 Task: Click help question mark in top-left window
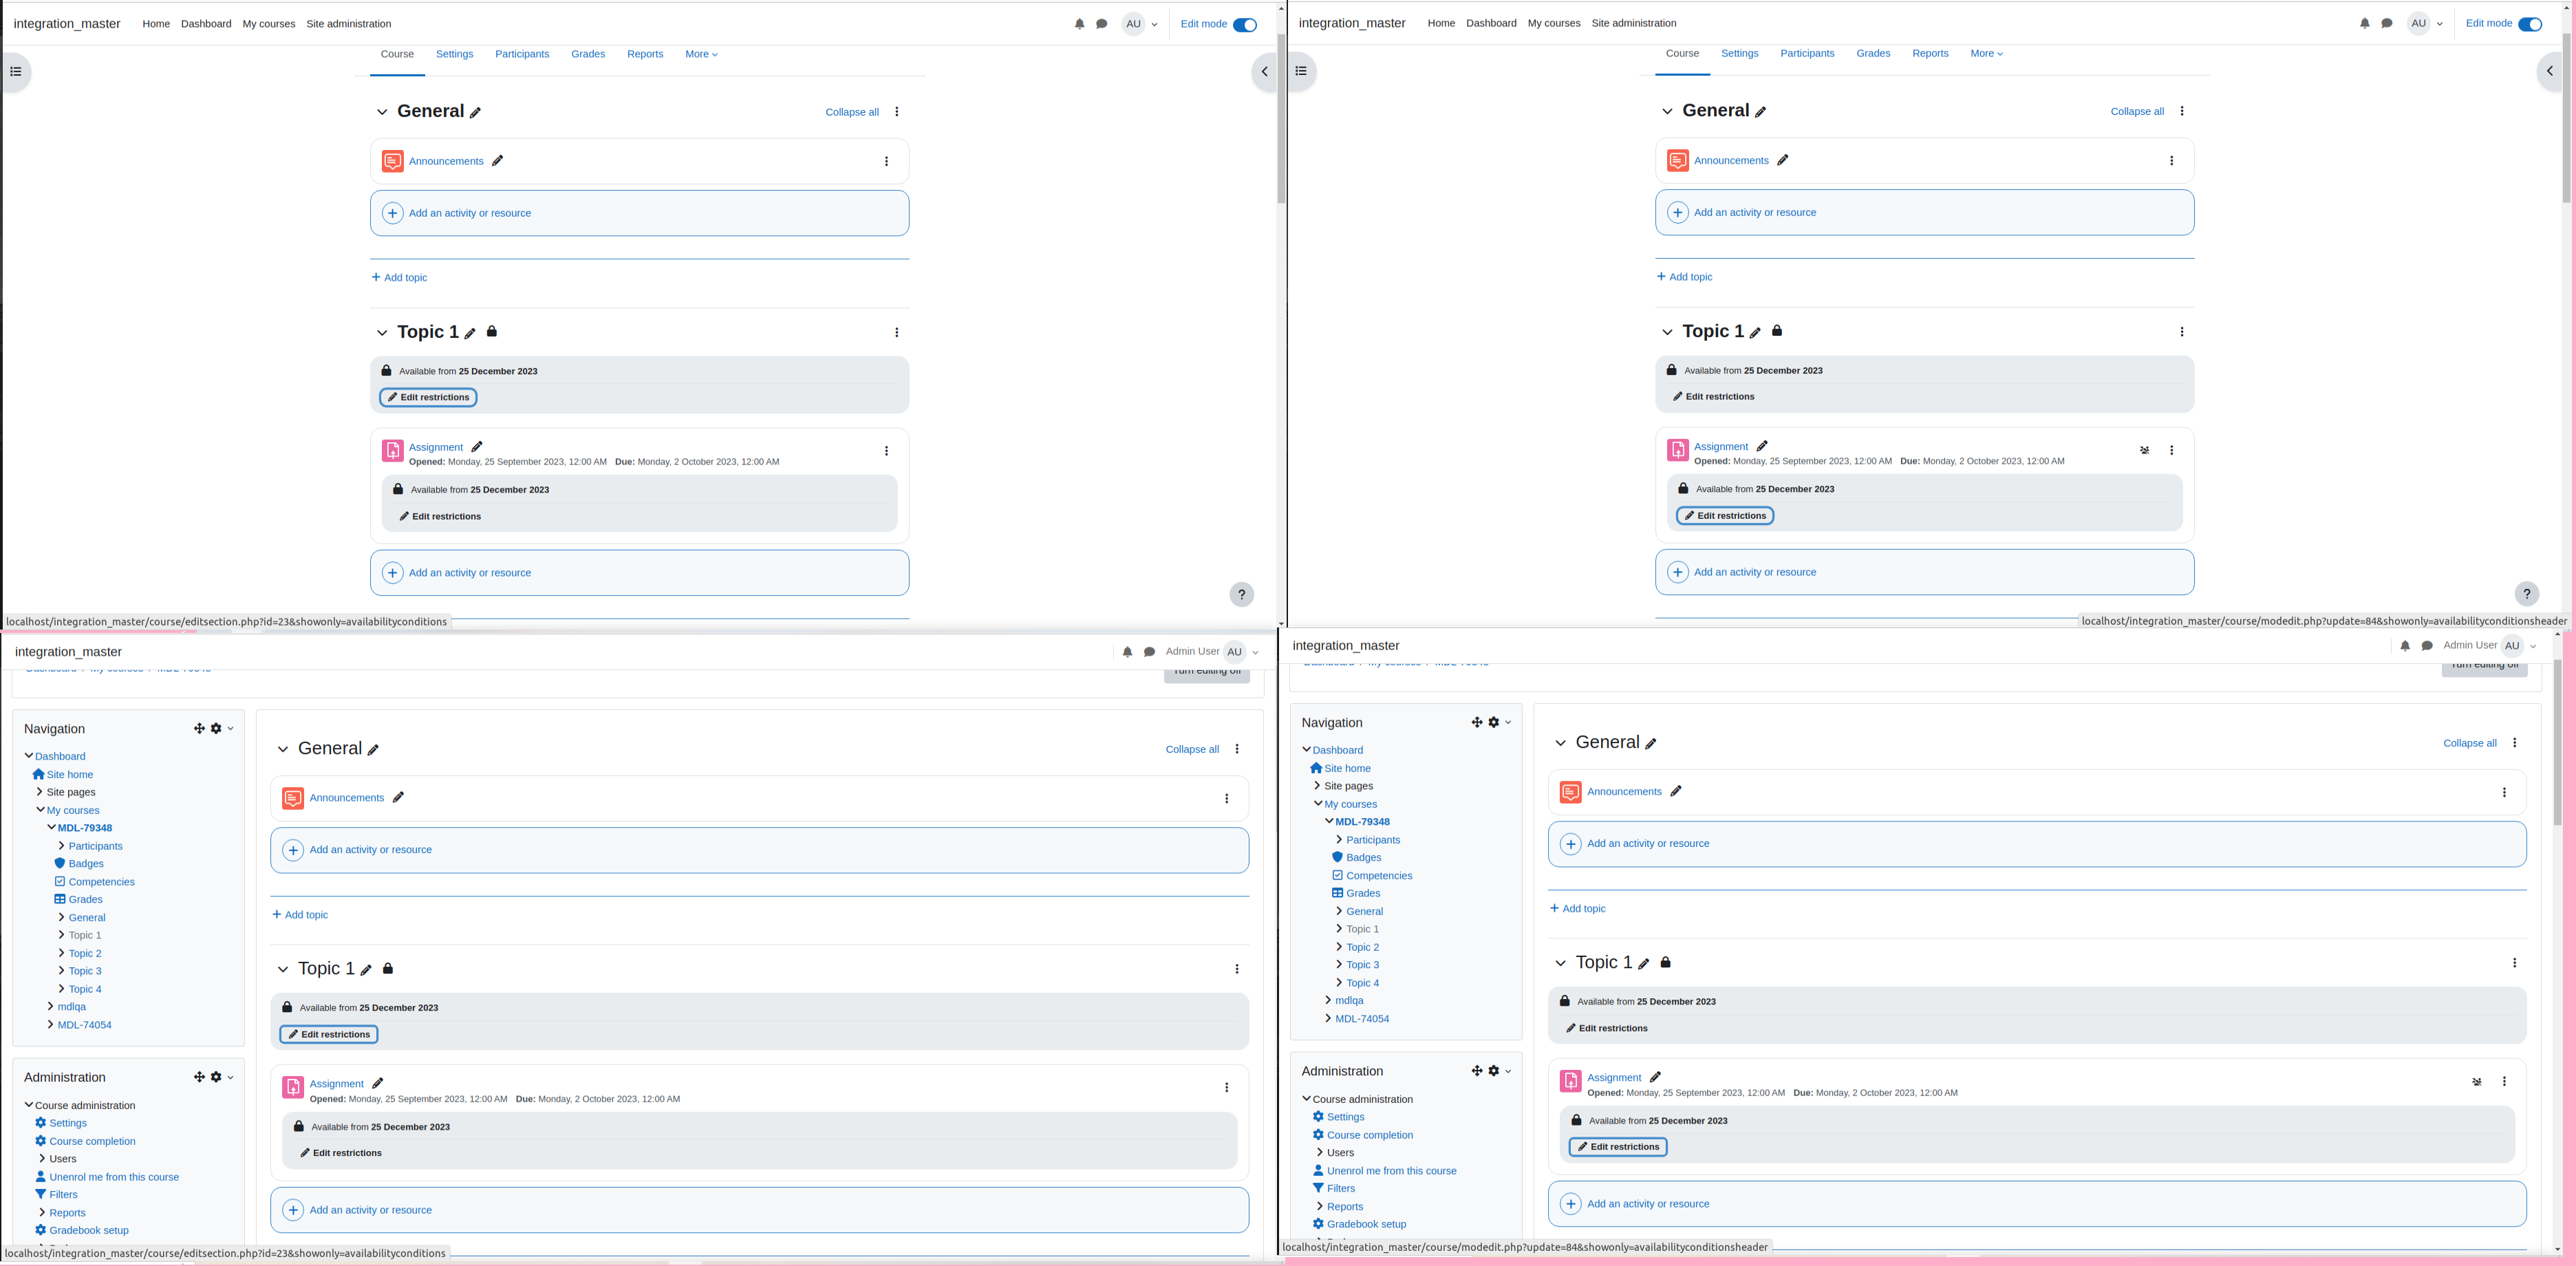tap(1241, 595)
